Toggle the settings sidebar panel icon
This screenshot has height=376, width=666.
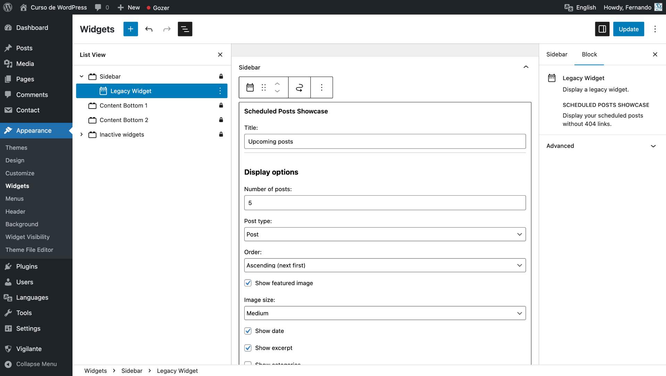pos(602,29)
